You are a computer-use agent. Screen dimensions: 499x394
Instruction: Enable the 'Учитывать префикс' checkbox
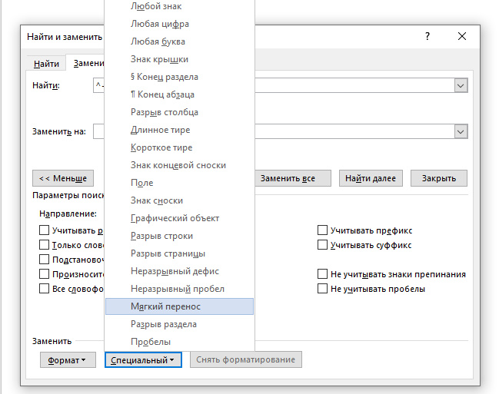pyautogui.click(x=323, y=230)
